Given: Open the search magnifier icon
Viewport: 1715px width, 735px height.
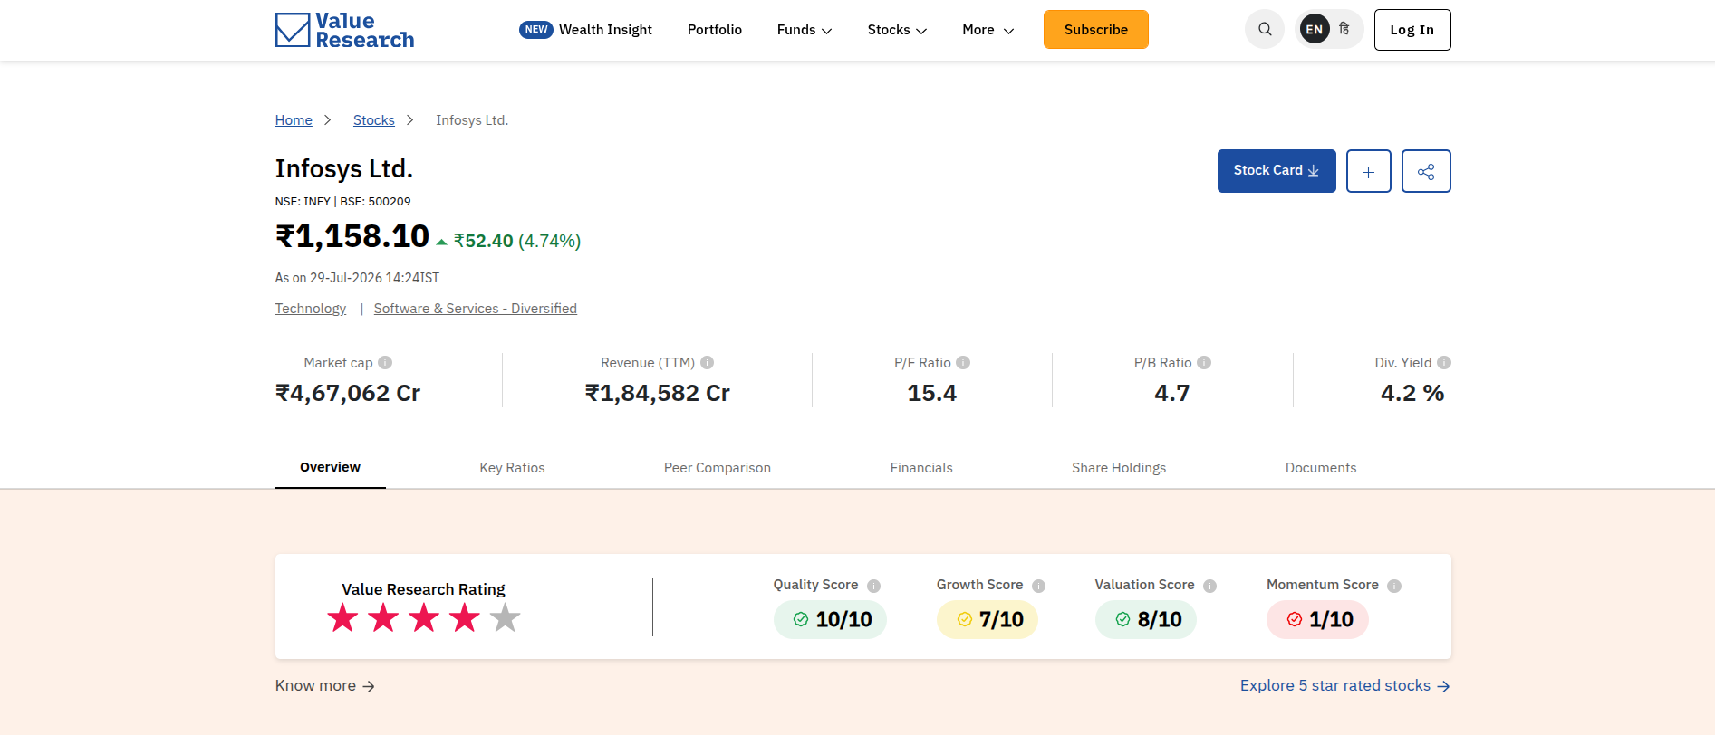Looking at the screenshot, I should [1265, 30].
